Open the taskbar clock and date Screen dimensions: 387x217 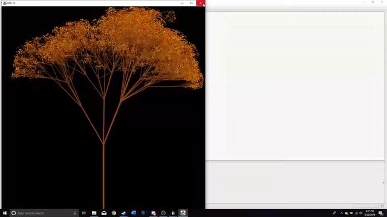pyautogui.click(x=369, y=213)
